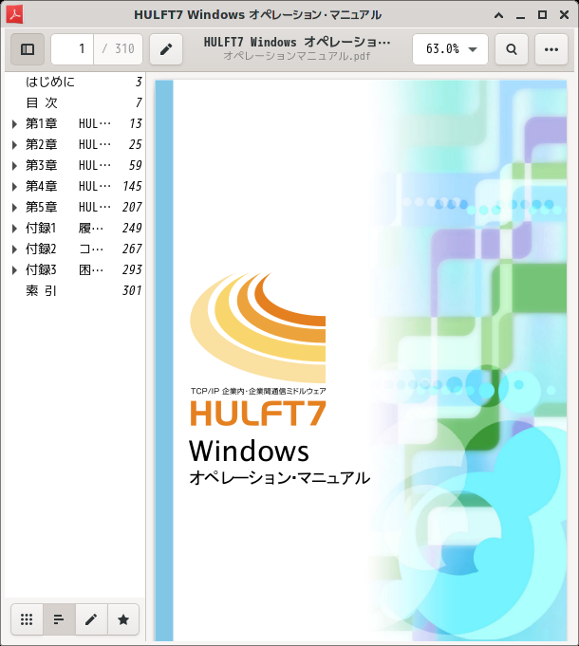The image size is (579, 646).
Task: Expand the 第4章 outline entry
Action: pos(14,186)
